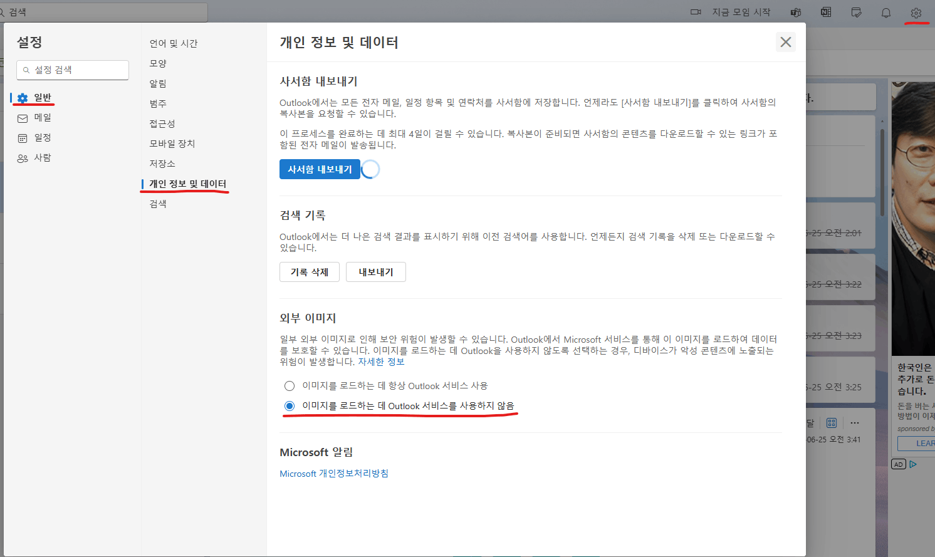Click the 검색 기록 section heading
935x557 pixels.
[x=303, y=216]
